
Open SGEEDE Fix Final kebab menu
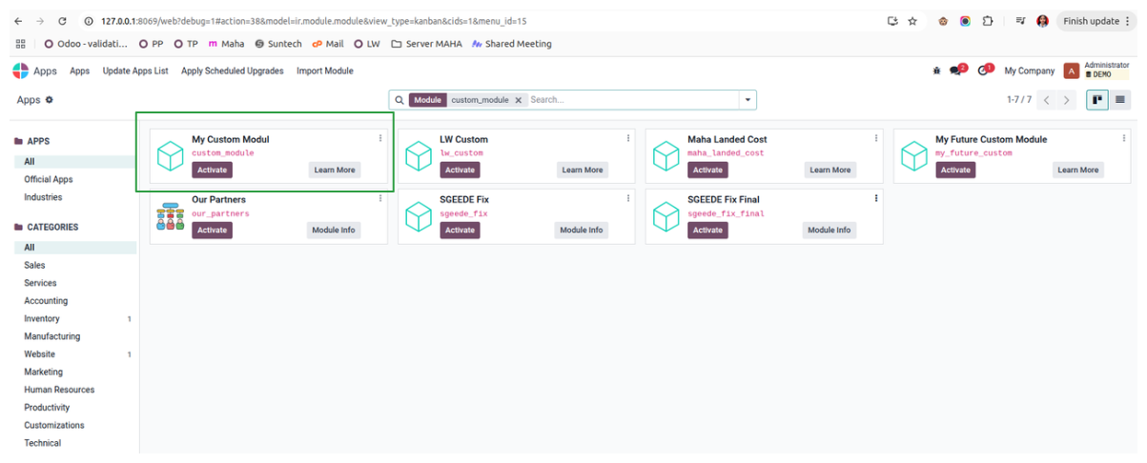click(x=876, y=199)
